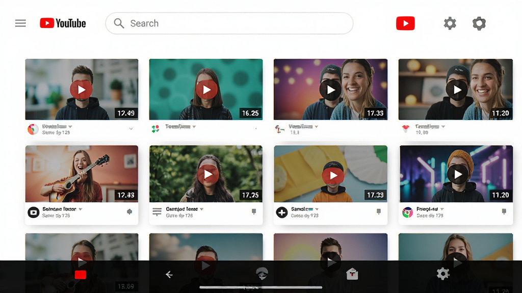Click the Sanalc channel name
Screen dimensions: 522x293
point(302,209)
